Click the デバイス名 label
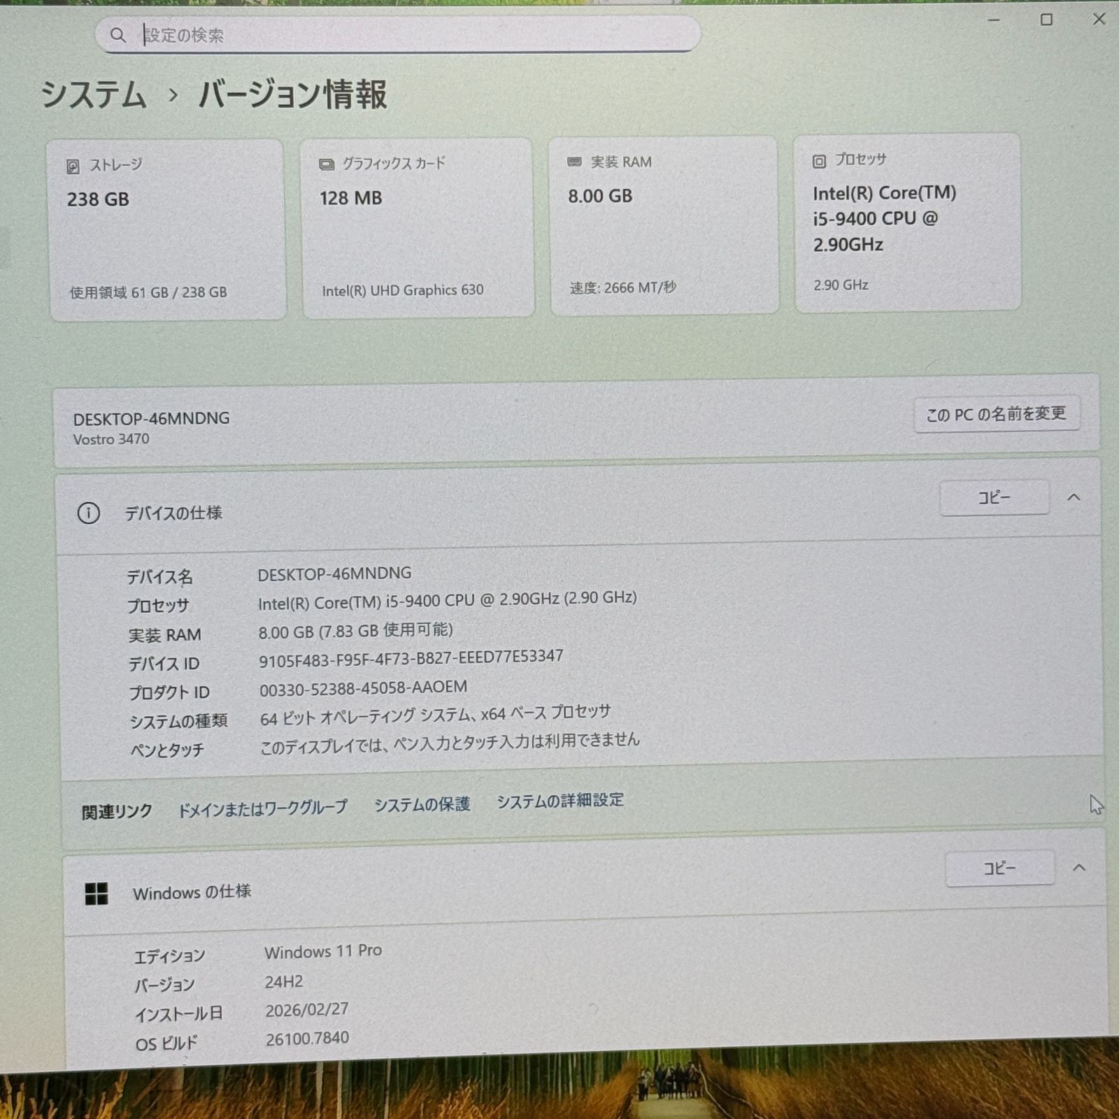 click(x=159, y=577)
